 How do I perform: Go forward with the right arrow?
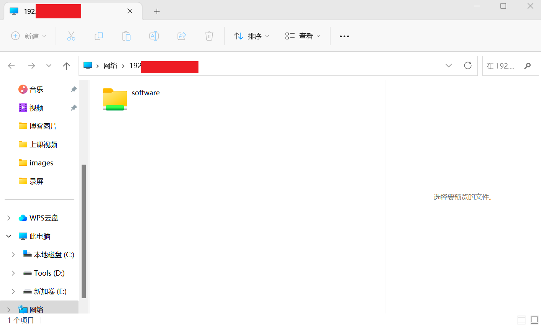[x=31, y=66]
